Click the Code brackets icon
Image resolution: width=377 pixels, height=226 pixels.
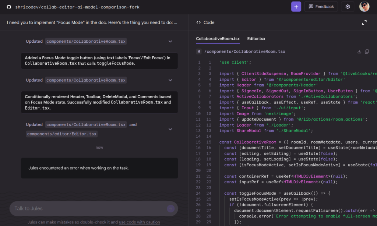[198, 22]
